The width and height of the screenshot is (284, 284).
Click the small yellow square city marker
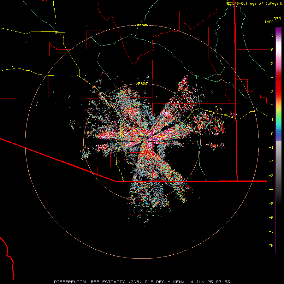tap(57, 33)
